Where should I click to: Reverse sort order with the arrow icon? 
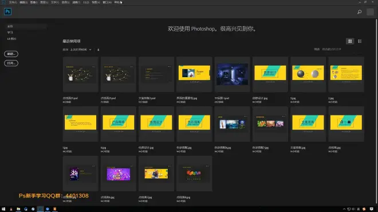pyautogui.click(x=98, y=50)
